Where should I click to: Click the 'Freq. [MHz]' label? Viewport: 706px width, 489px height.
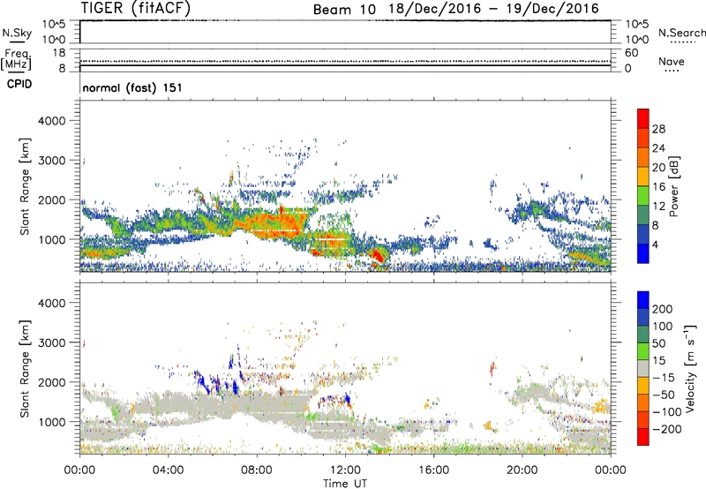[x=16, y=60]
